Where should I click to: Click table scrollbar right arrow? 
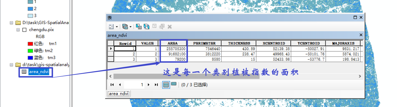pos(360,76)
